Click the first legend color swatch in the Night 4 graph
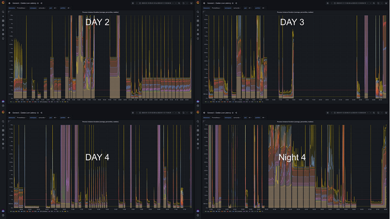 (x=207, y=212)
